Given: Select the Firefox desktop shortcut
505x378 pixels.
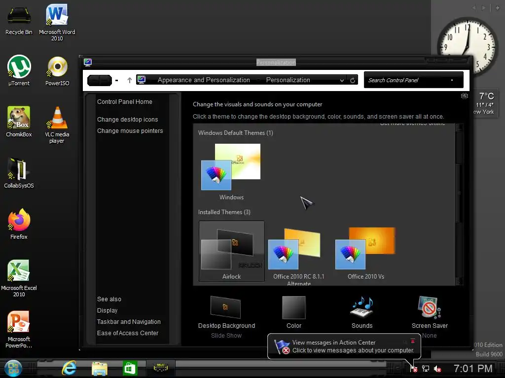Looking at the screenshot, I should tap(19, 224).
